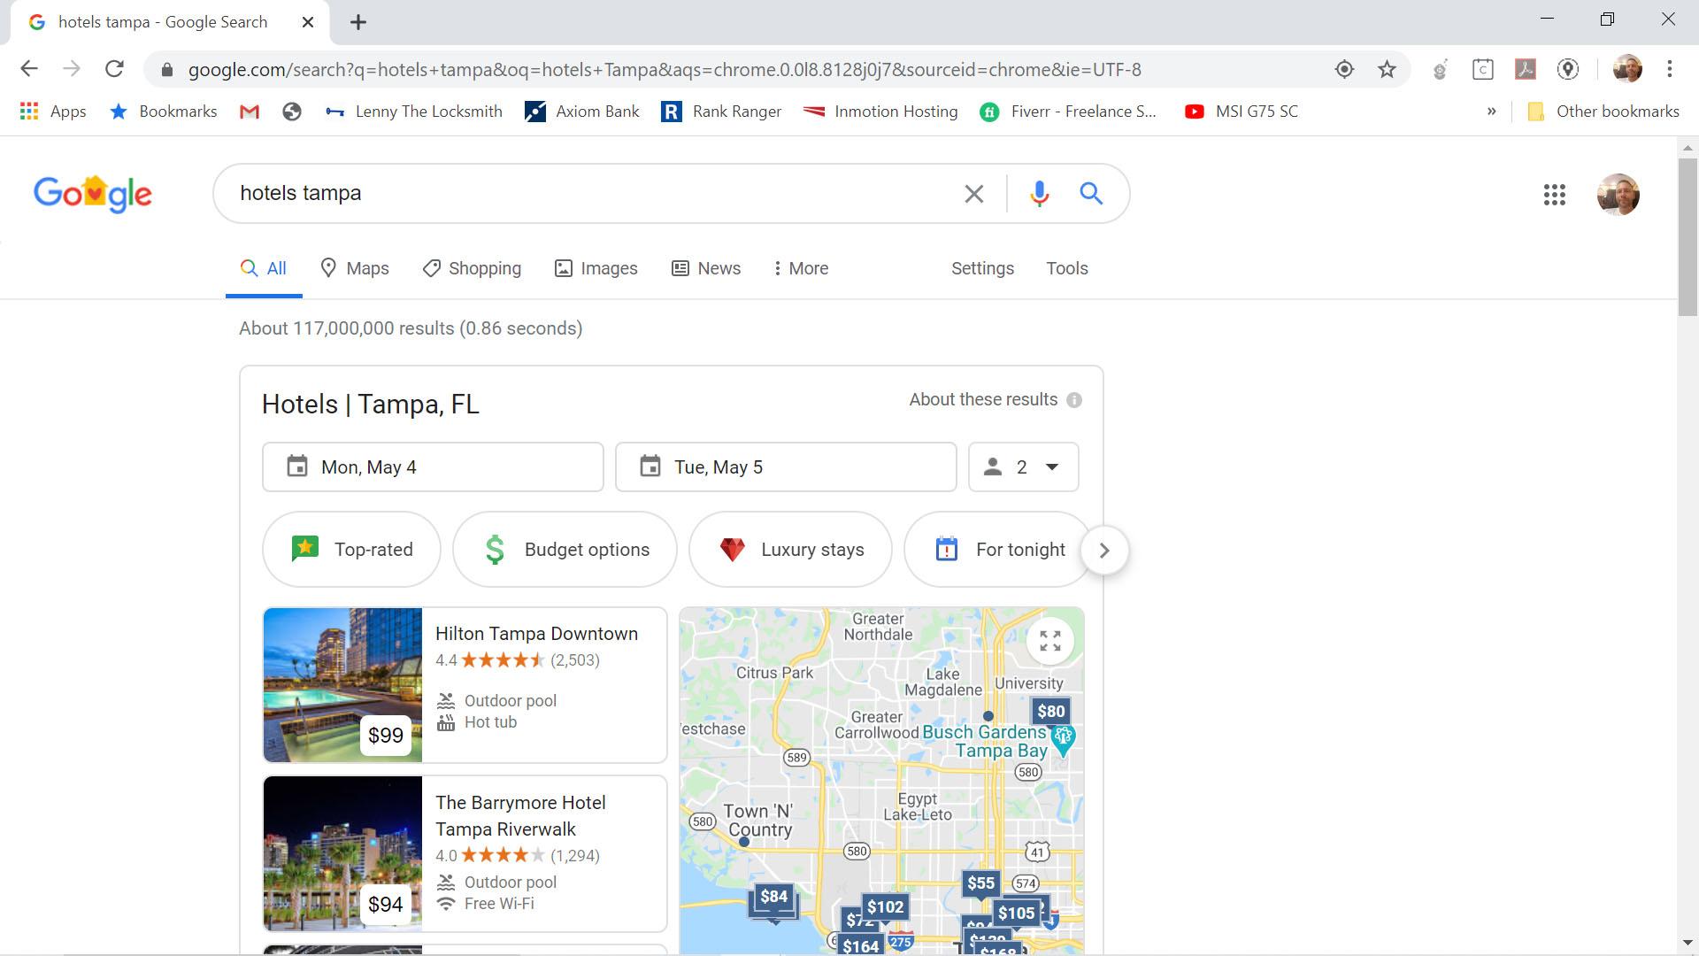Open the Chrome three-dot menu
Image resolution: width=1699 pixels, height=956 pixels.
pyautogui.click(x=1669, y=69)
